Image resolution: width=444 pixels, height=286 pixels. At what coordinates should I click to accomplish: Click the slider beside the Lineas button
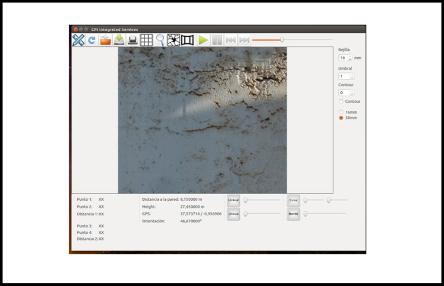(x=262, y=214)
